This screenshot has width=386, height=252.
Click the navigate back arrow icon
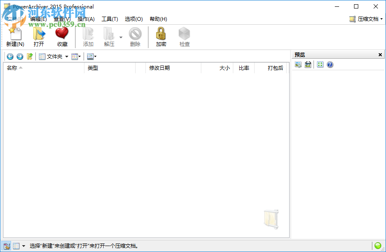click(9, 56)
